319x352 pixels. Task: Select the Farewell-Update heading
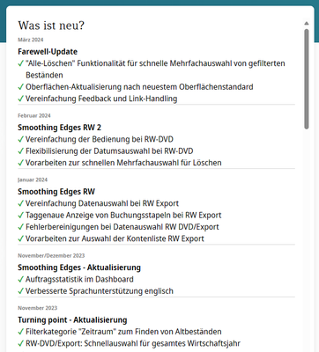(48, 52)
